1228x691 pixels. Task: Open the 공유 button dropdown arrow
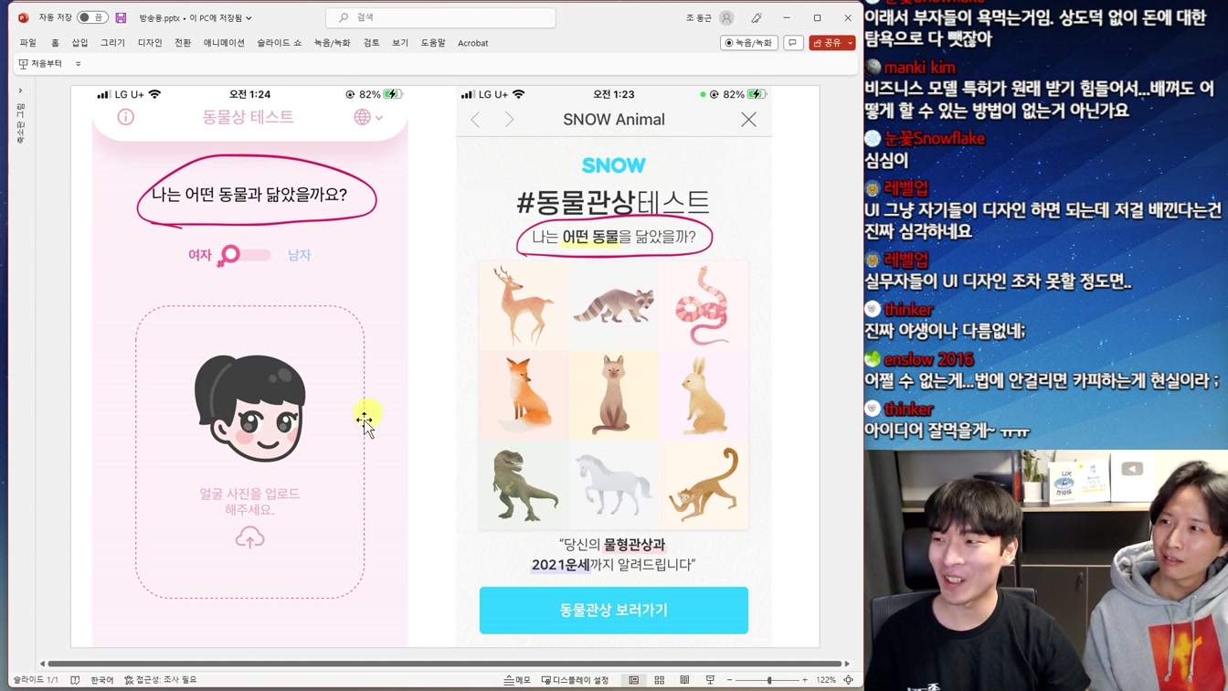[851, 43]
